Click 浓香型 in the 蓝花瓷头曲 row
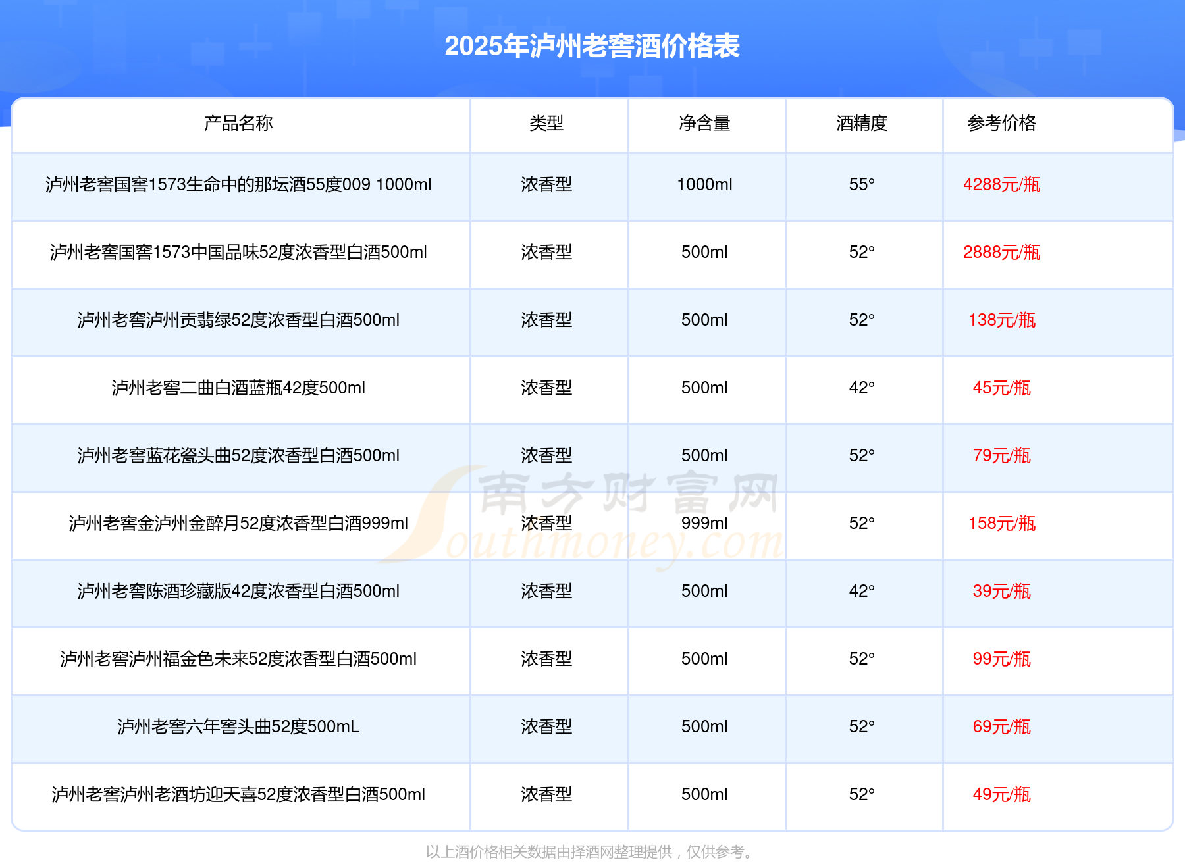 click(x=546, y=455)
